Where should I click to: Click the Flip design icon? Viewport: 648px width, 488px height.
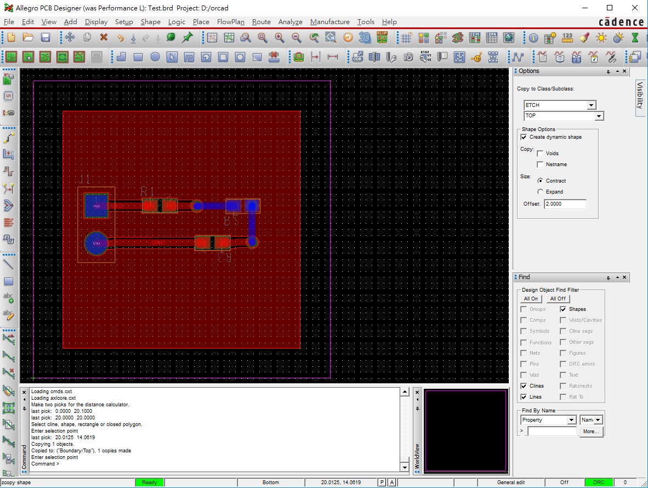coord(382,38)
